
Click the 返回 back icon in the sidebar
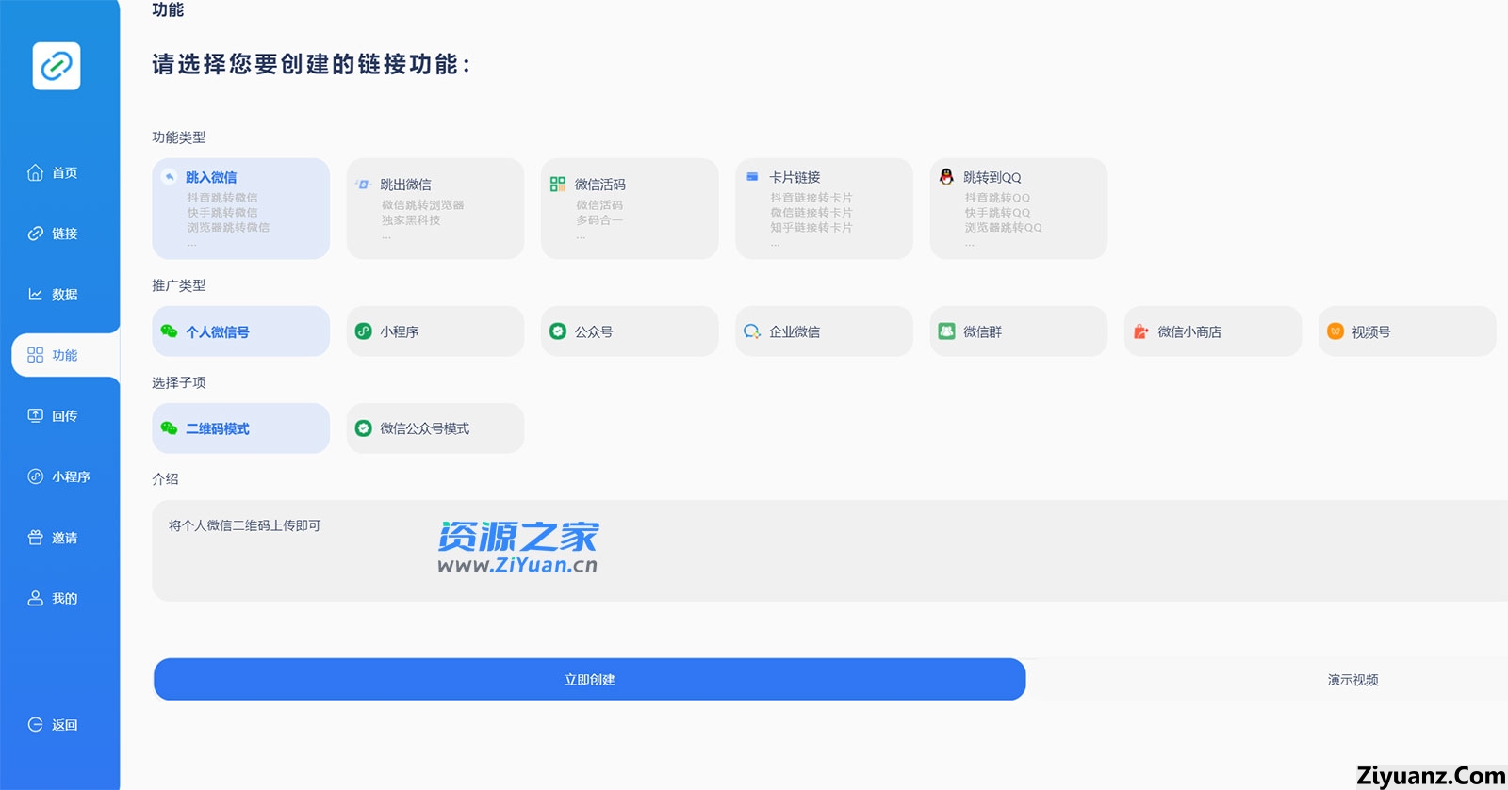36,724
